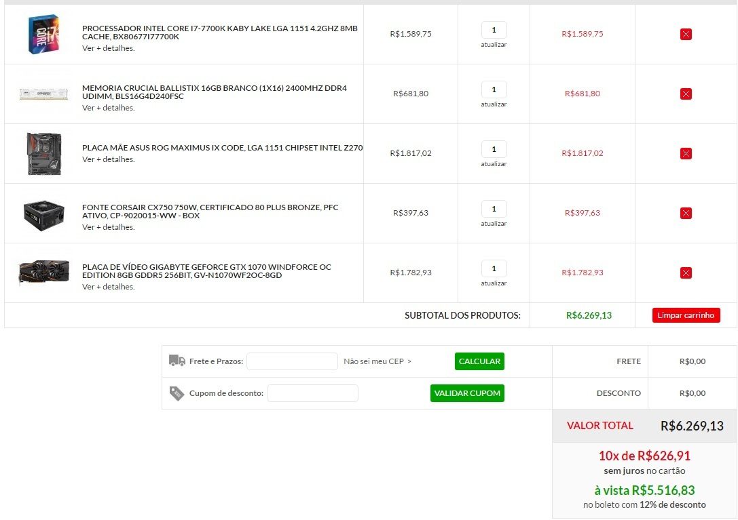Click atualizar under the processor quantity

(494, 45)
